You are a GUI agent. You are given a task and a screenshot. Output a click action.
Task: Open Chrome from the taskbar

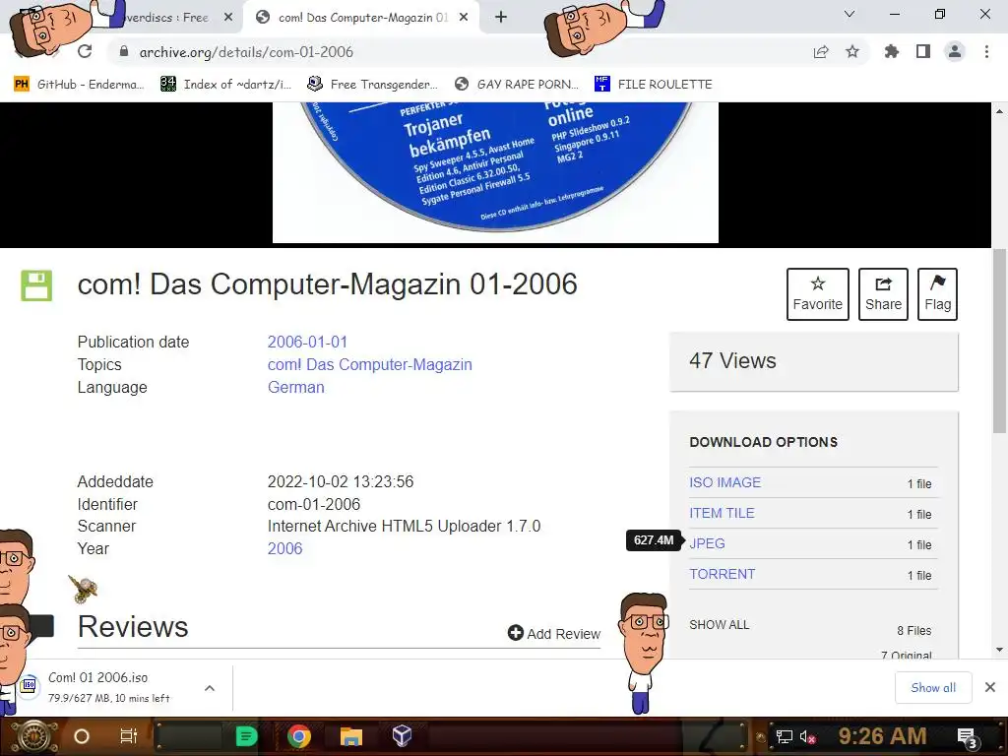point(299,736)
